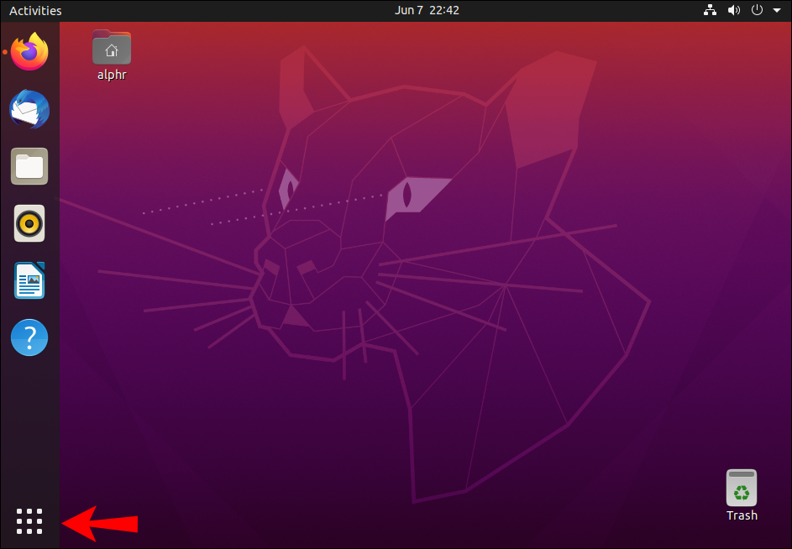Launch Thunderbird Mail from the dock

(29, 109)
